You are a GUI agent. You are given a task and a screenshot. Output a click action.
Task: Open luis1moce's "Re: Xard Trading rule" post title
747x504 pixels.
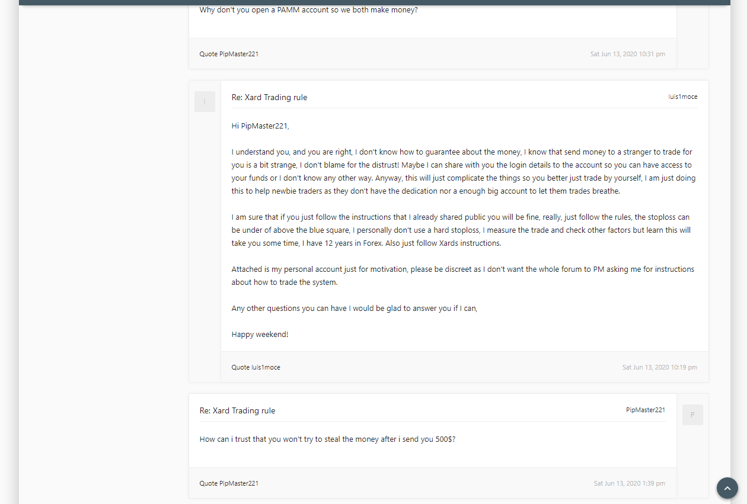pos(269,97)
